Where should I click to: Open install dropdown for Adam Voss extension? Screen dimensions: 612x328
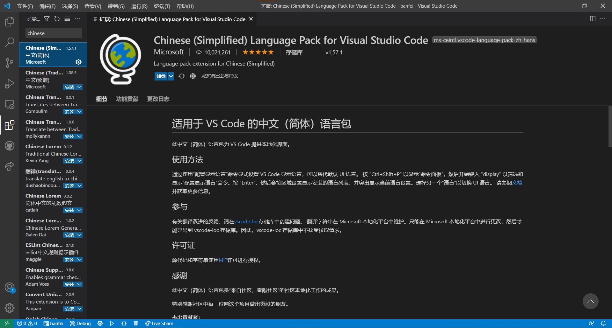point(80,284)
